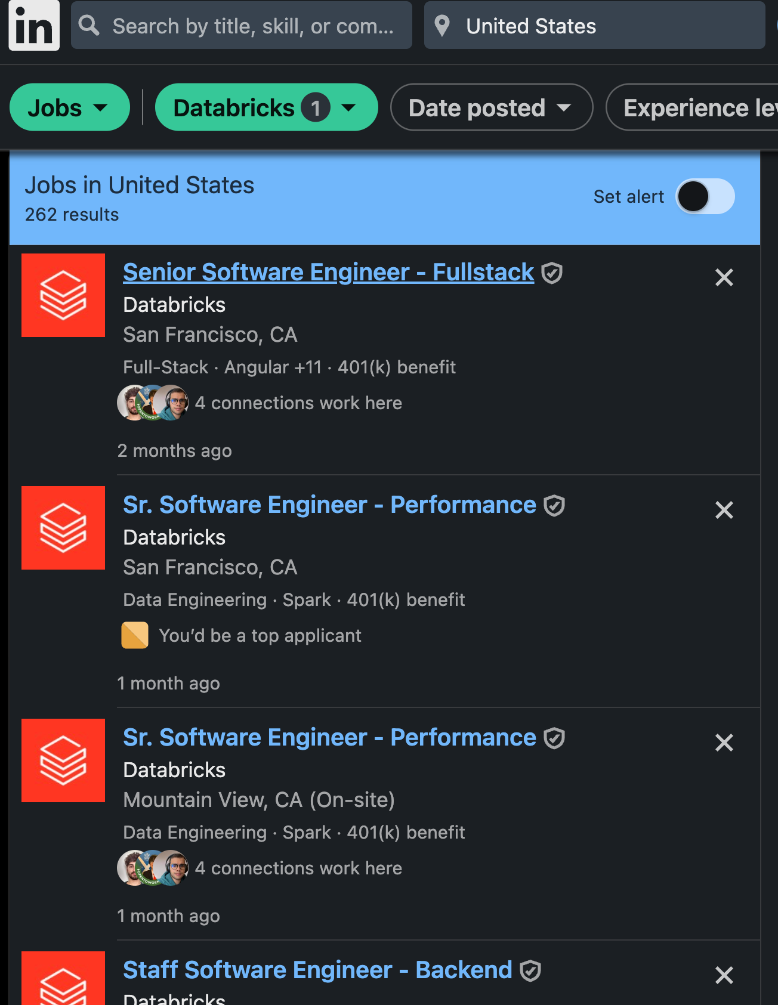The image size is (778, 1005).
Task: Click '4 connections work here' on Fullstack listing
Action: tap(298, 403)
